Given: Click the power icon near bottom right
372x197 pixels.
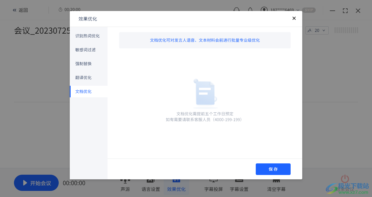Looking at the screenshot, I should pyautogui.click(x=344, y=179).
